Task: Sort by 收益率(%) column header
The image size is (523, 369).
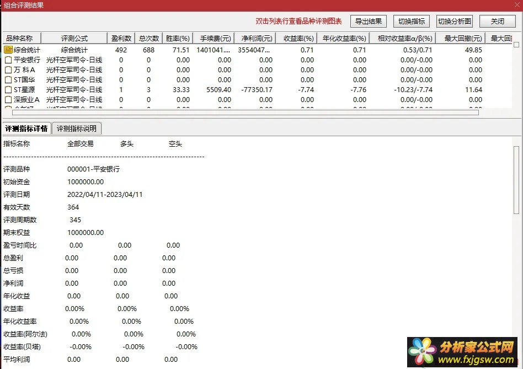Action: pos(296,38)
